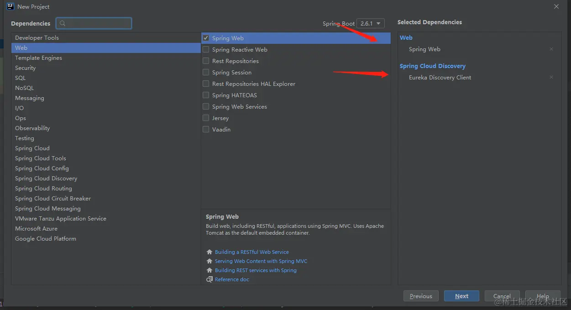
Task: Click the Next button
Action: (461, 296)
